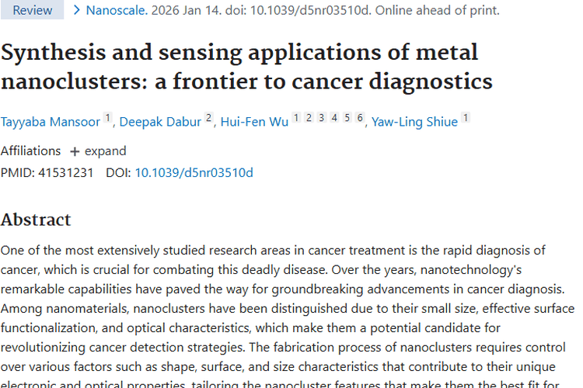Open the Nanoscale journal dropdown
The width and height of the screenshot is (583, 388).
[x=116, y=10]
